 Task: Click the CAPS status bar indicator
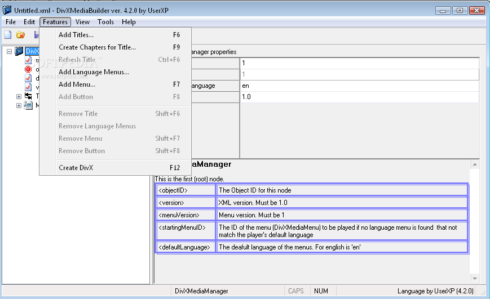(296, 291)
